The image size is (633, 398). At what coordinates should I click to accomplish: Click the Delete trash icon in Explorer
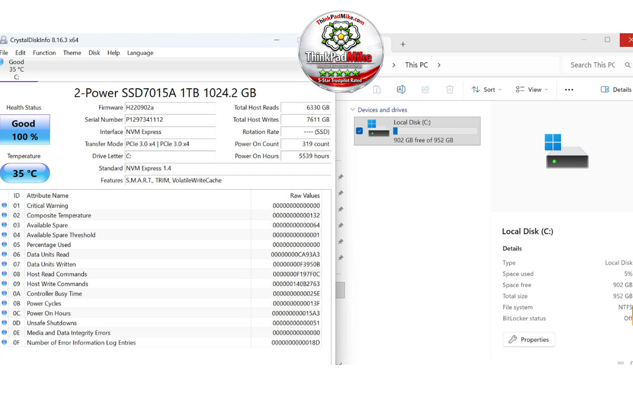449,90
